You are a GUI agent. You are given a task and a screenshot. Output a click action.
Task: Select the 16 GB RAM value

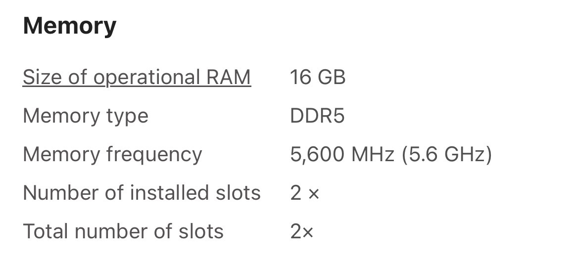tap(318, 78)
